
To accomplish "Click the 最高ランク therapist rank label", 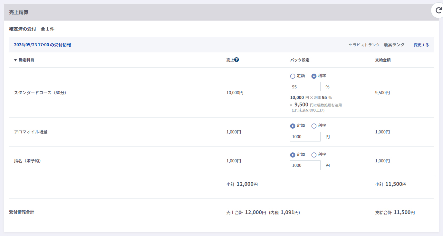I will point(394,45).
